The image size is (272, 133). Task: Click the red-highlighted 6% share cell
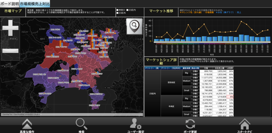click(x=230, y=97)
